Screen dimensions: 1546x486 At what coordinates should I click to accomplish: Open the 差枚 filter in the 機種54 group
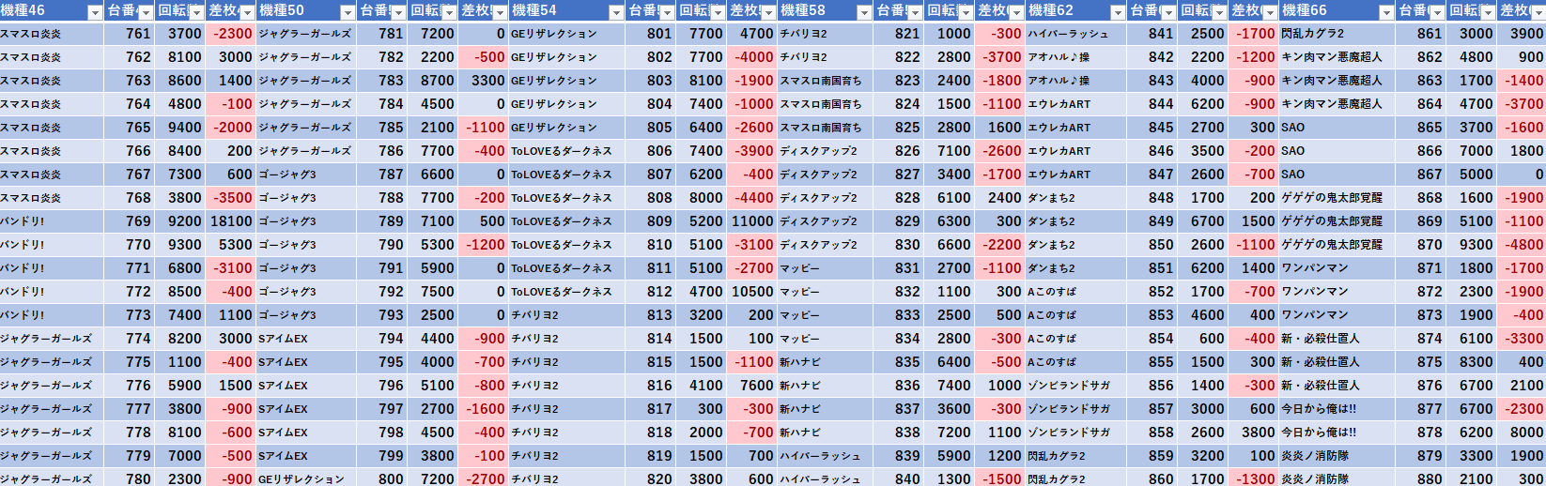pos(768,12)
